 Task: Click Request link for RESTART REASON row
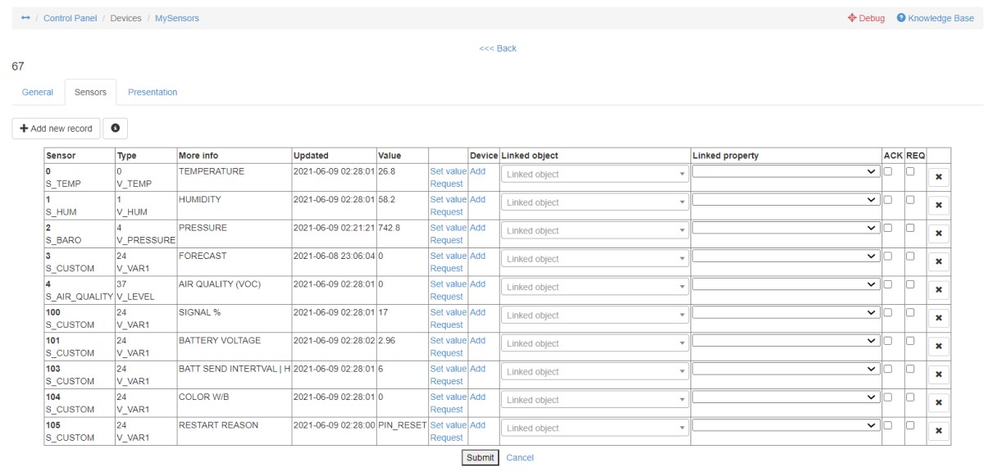447,438
